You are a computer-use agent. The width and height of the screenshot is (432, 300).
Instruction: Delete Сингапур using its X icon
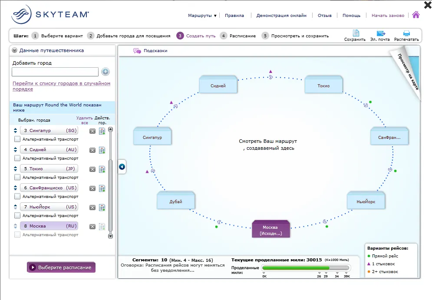tap(92, 131)
